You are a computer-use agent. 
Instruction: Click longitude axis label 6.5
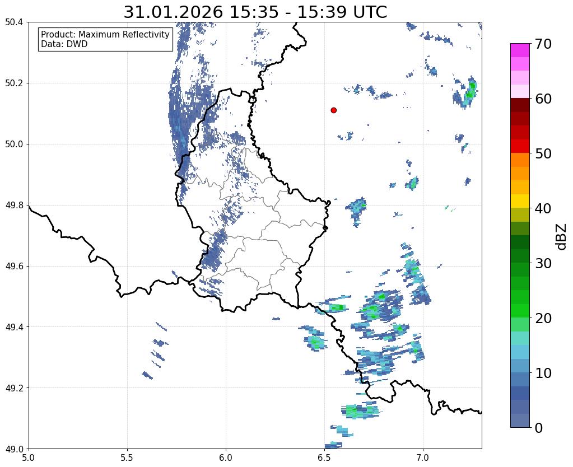pos(324,457)
